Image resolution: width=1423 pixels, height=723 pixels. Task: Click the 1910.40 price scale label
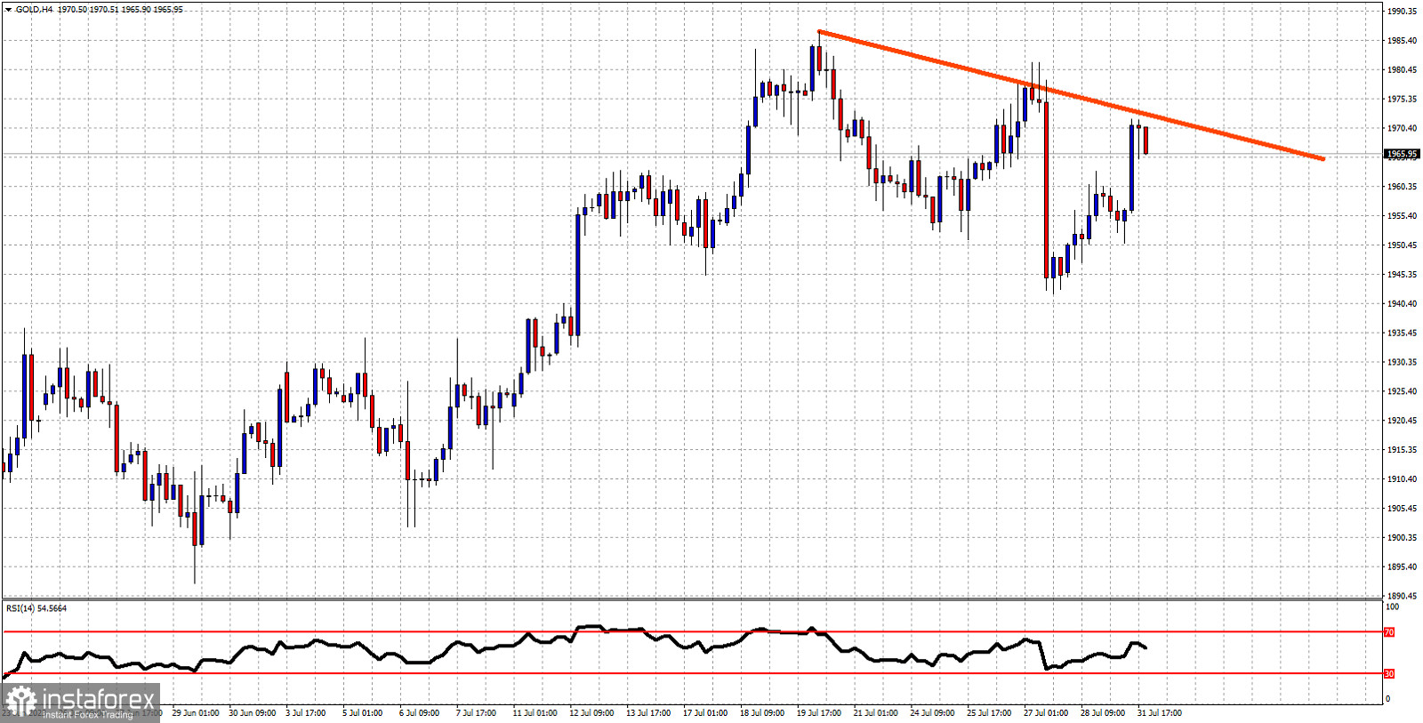(x=1403, y=479)
